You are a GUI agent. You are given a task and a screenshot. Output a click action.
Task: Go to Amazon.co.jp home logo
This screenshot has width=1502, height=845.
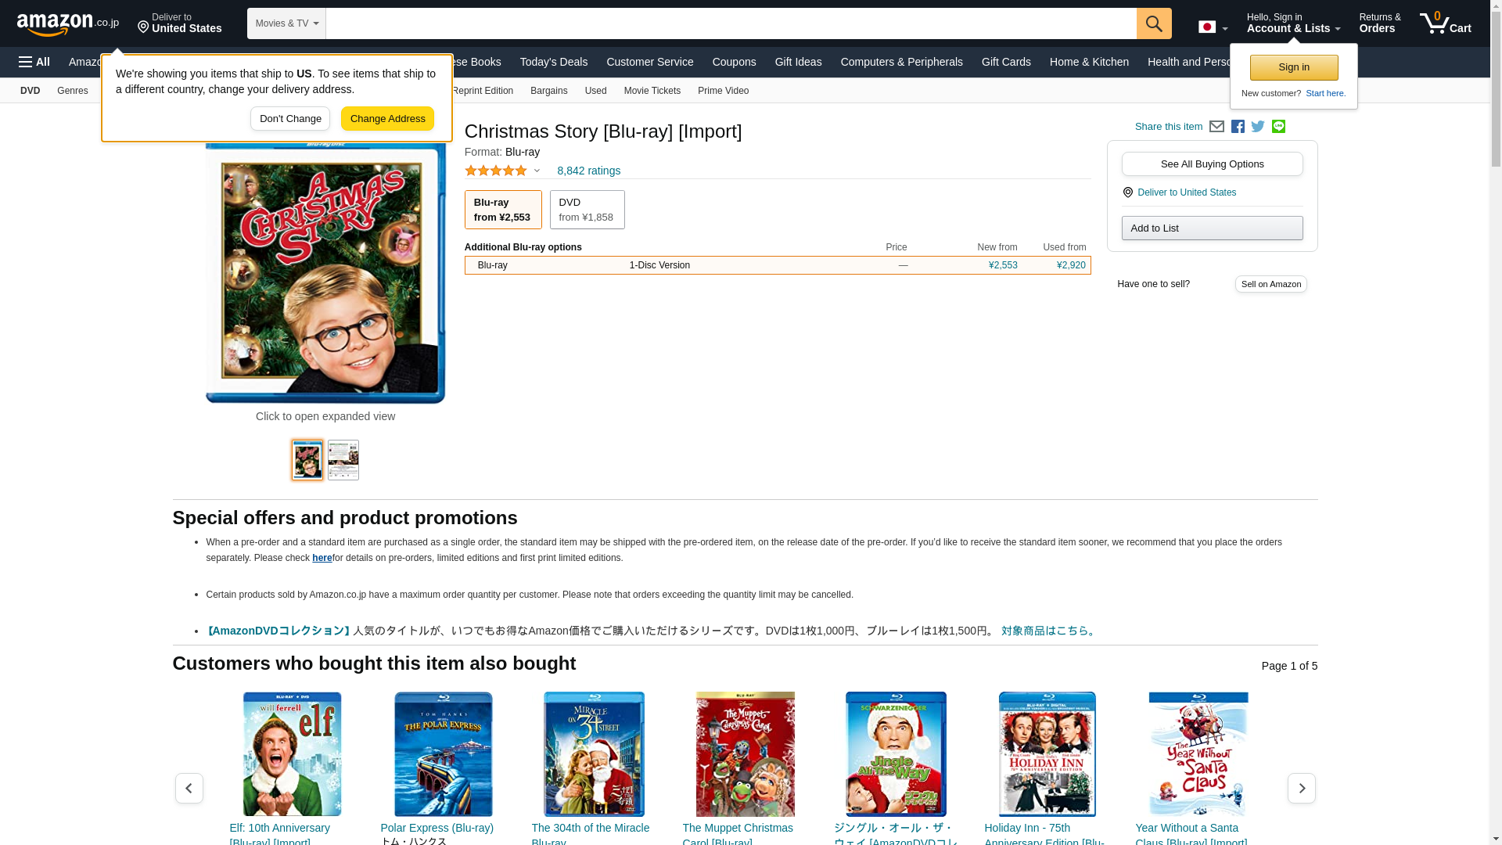click(68, 23)
